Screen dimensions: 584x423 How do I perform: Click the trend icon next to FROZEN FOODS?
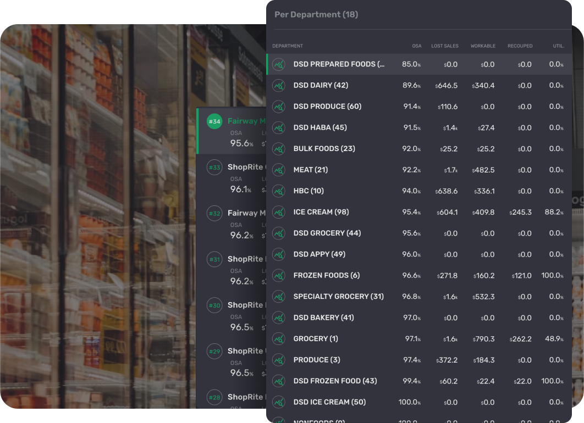(278, 275)
